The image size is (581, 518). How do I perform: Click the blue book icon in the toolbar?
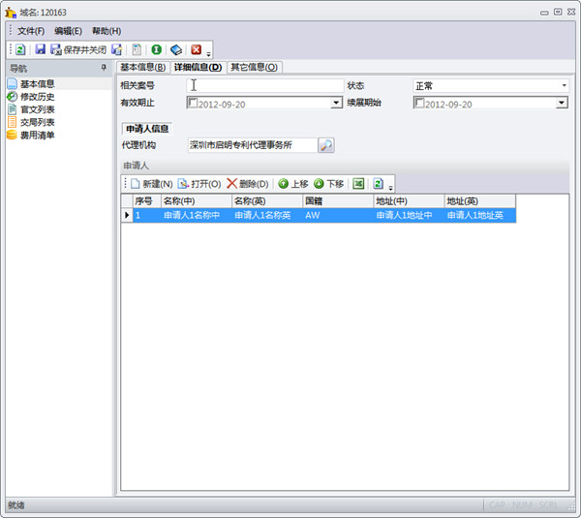[176, 49]
